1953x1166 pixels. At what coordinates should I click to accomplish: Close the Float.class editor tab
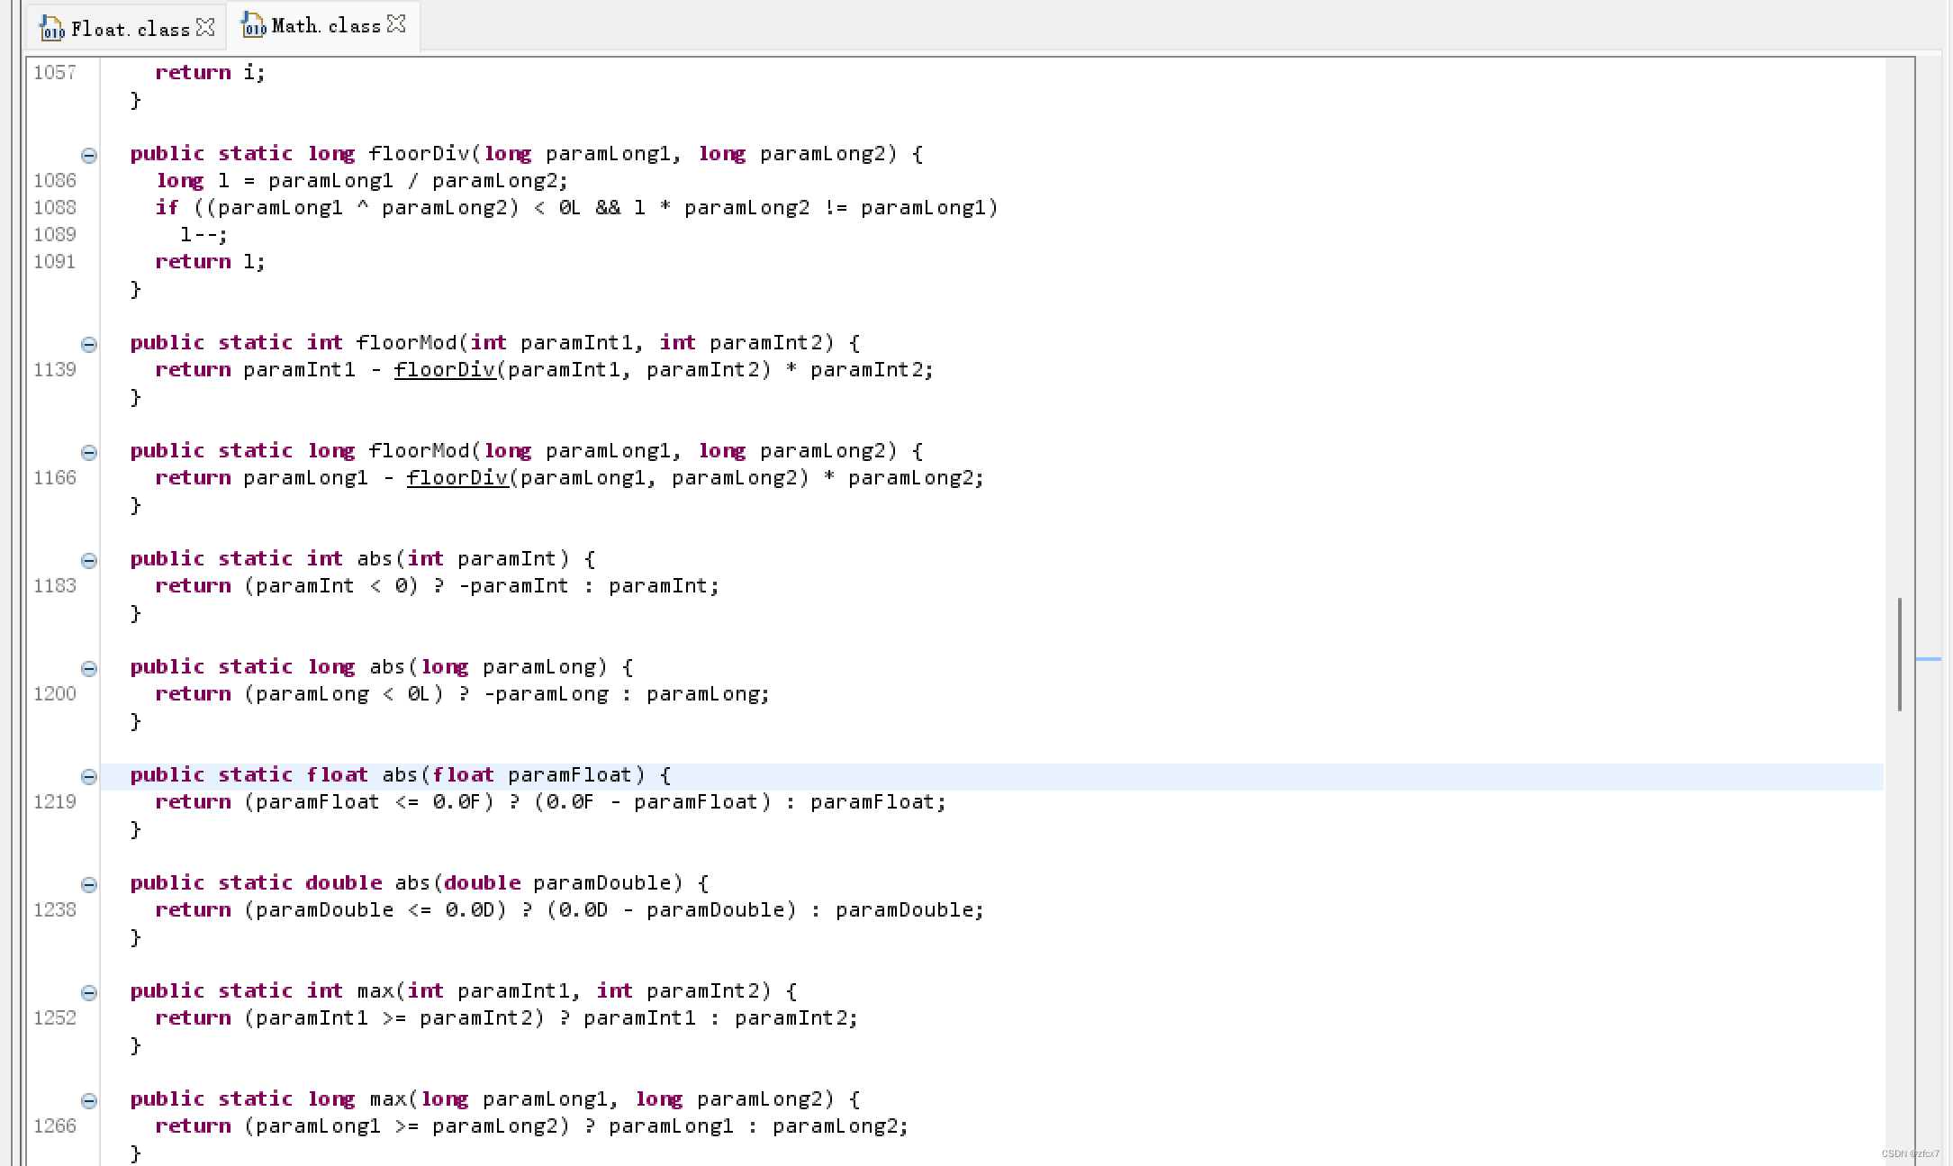coord(206,27)
